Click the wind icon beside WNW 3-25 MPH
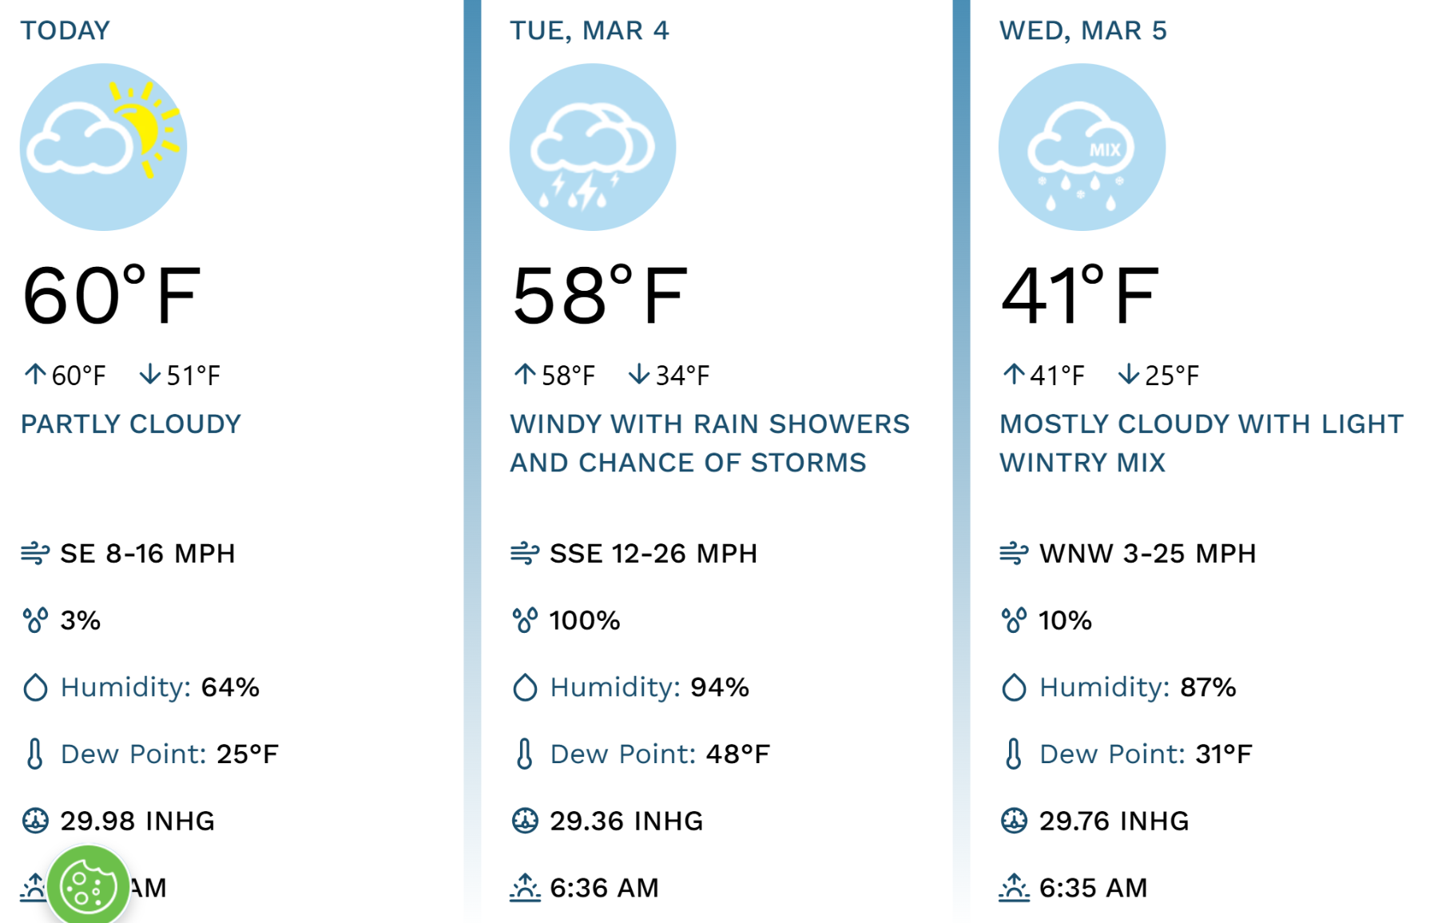Screen dimensions: 1434x923 [1014, 553]
